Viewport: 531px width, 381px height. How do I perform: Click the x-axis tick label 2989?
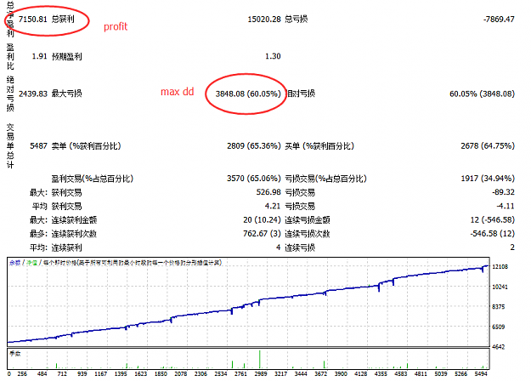click(261, 373)
